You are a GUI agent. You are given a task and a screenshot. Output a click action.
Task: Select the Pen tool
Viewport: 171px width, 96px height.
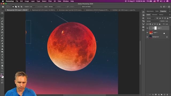[x=2, y=54]
